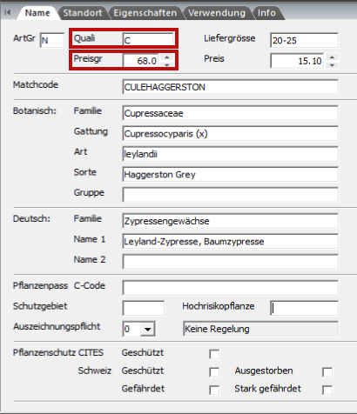This screenshot has height=414, width=357.
Task: Decrease Preis value with down arrow
Action: (332, 64)
